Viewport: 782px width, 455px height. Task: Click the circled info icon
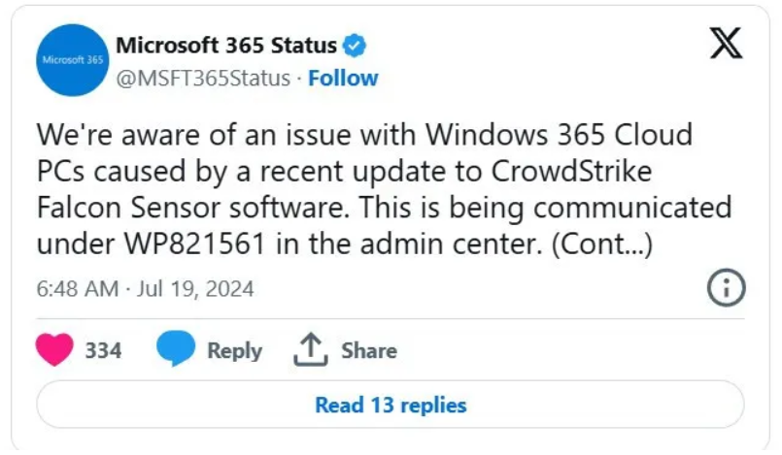(x=727, y=288)
